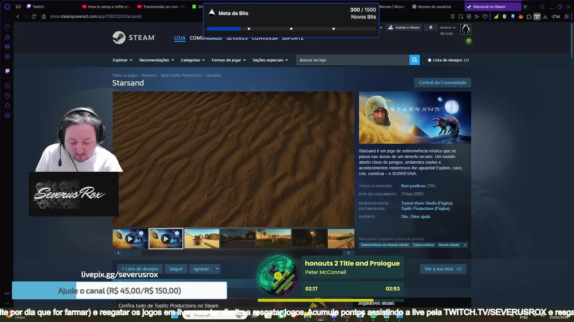The image size is (574, 322).
Task: Open Bem positivas reviews link
Action: (413, 186)
